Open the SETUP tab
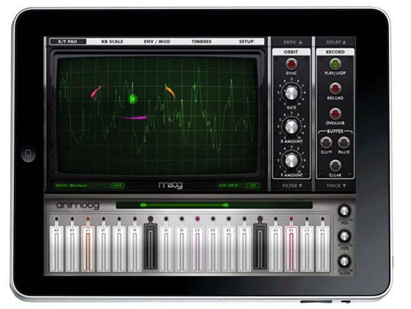 (x=246, y=42)
